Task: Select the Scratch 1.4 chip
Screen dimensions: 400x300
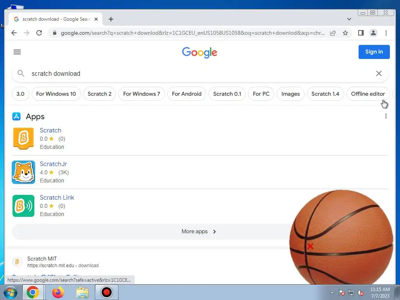Action: (325, 94)
